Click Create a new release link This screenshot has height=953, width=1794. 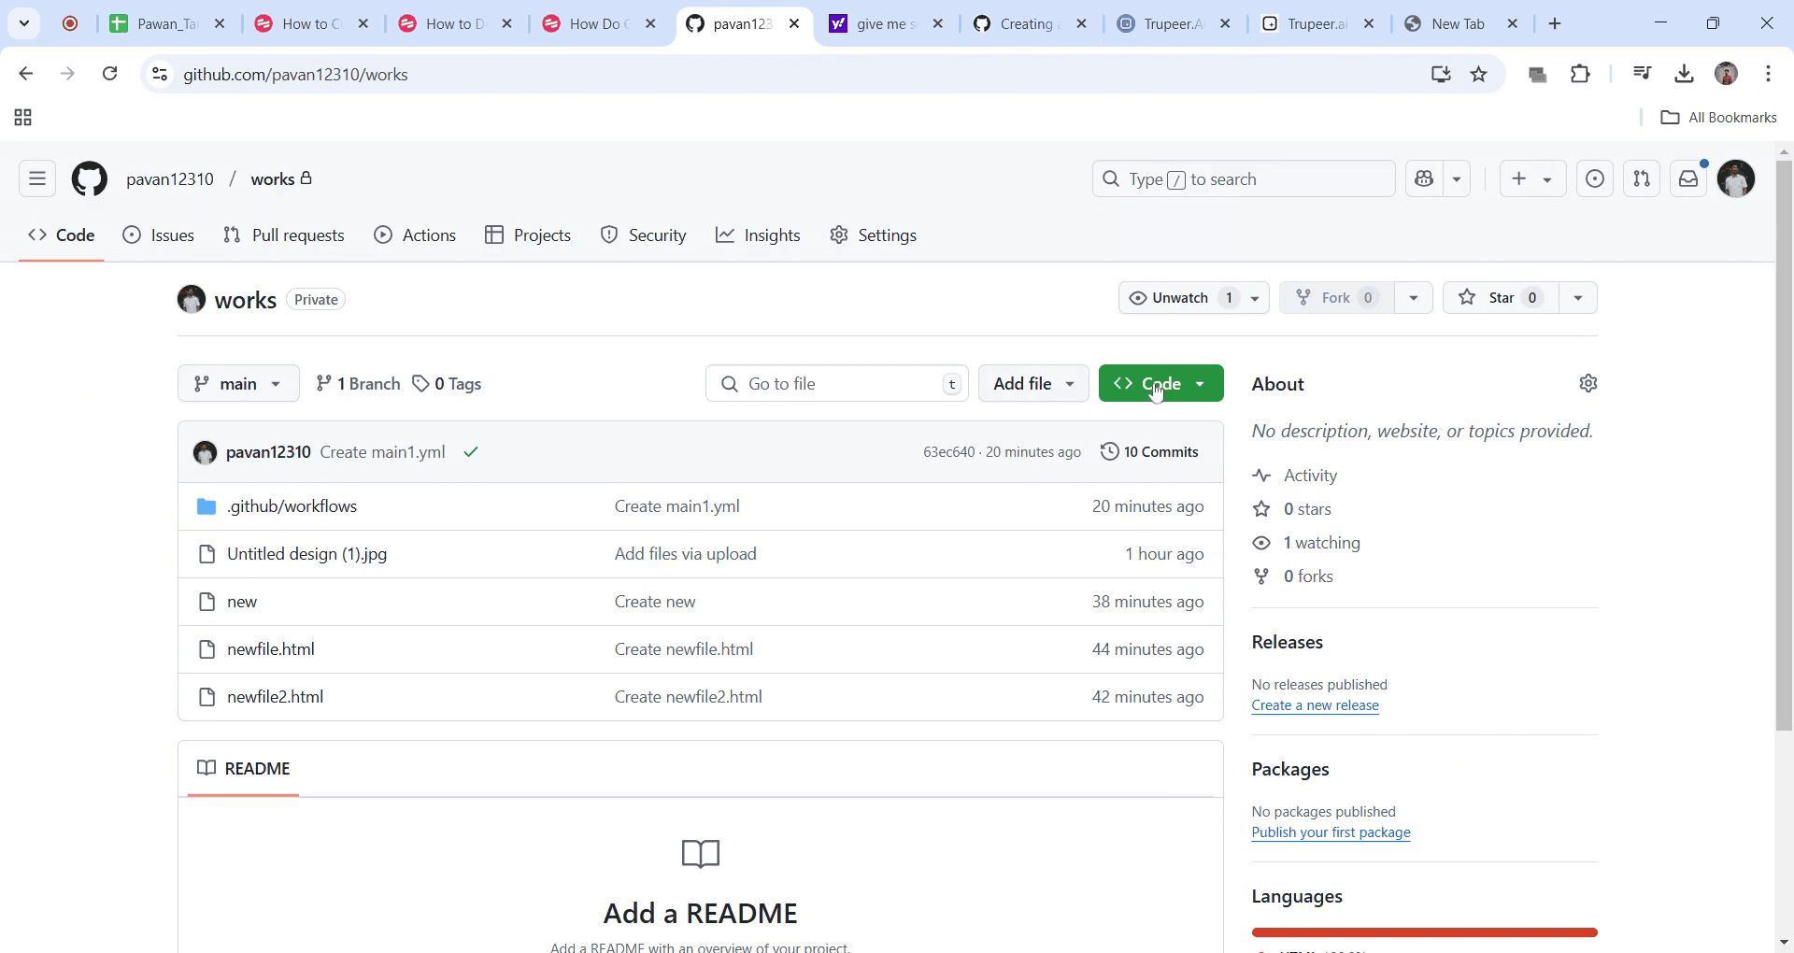click(x=1315, y=705)
